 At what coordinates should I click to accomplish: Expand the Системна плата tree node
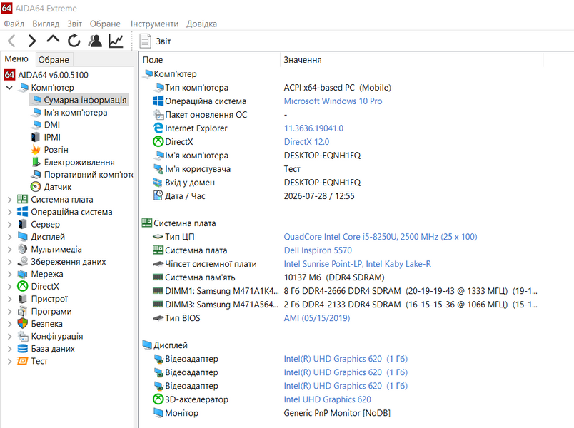click(x=9, y=199)
